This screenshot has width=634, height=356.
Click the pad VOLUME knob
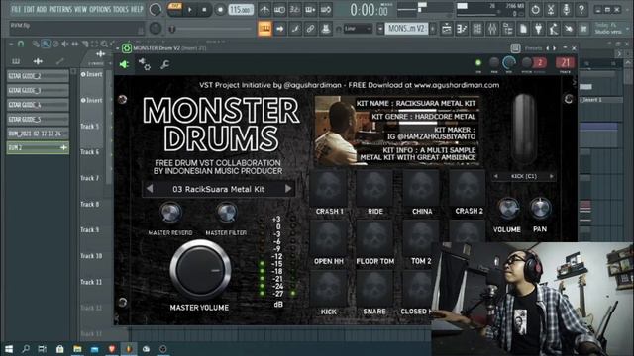(x=508, y=209)
